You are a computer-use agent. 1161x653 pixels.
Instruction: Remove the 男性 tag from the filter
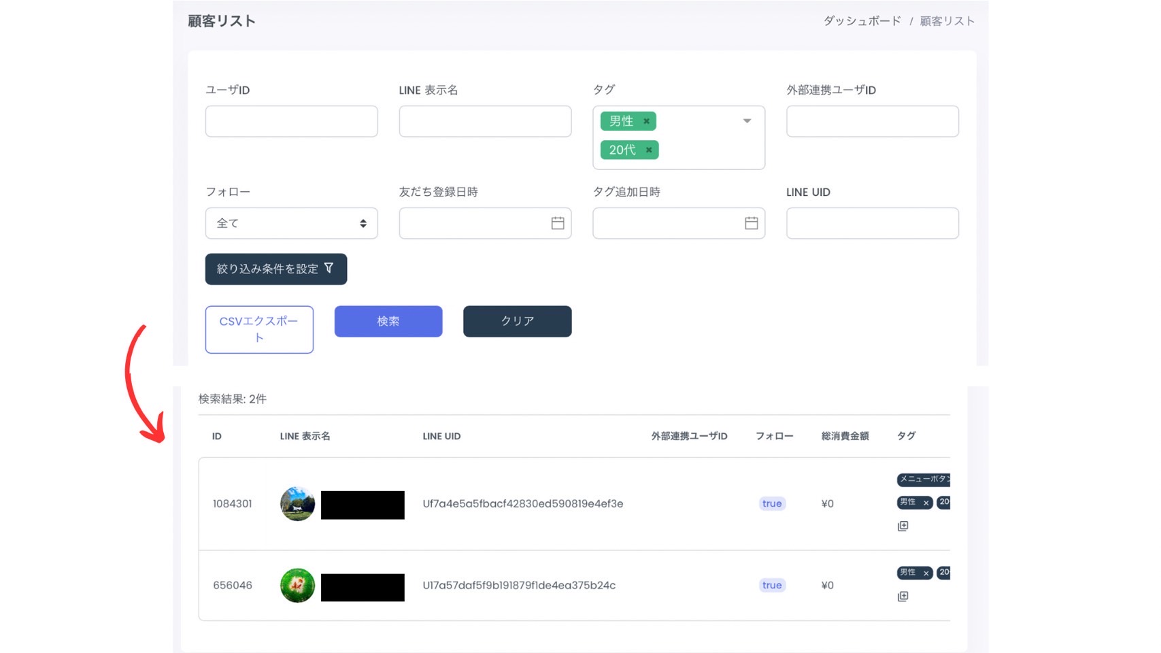(x=646, y=121)
